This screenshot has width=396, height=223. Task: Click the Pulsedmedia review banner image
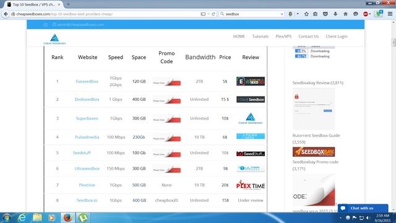pos(251,136)
